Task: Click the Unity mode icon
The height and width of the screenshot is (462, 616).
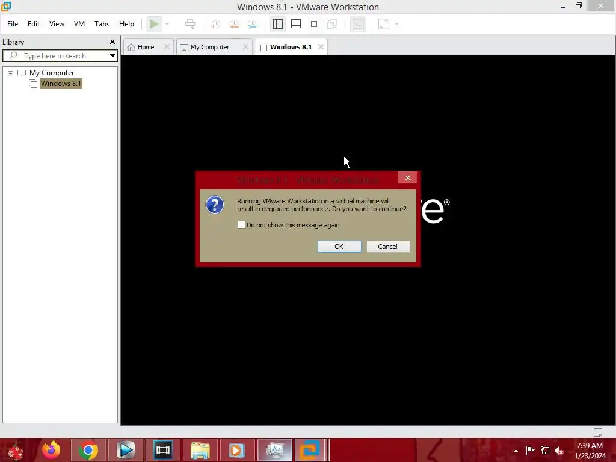Action: pyautogui.click(x=332, y=24)
